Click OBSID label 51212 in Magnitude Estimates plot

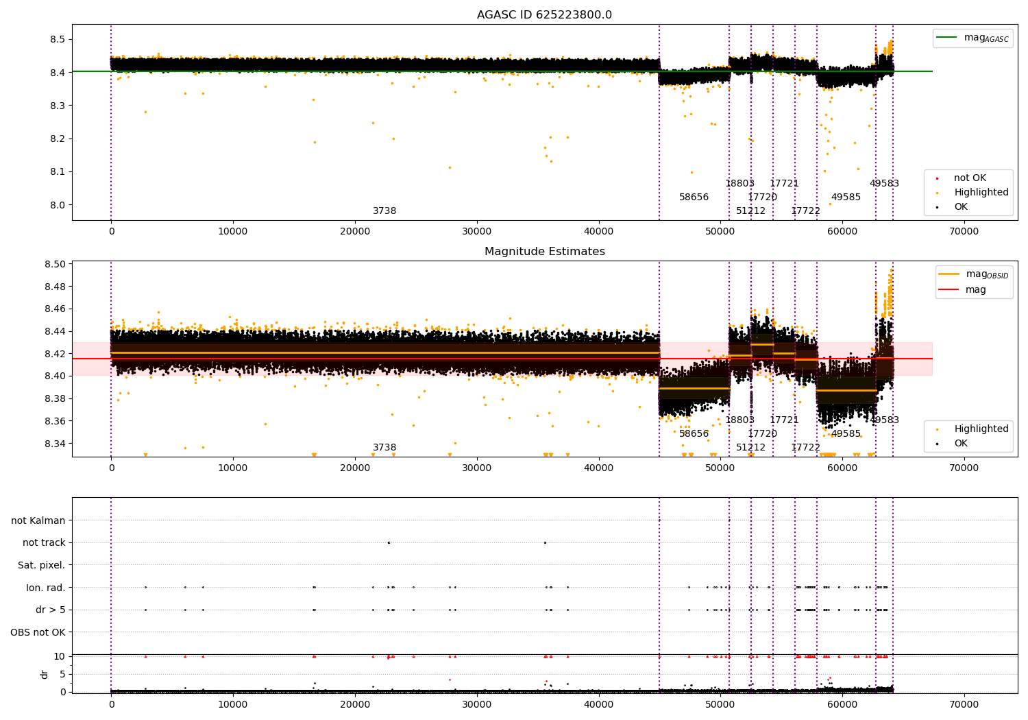click(x=750, y=448)
